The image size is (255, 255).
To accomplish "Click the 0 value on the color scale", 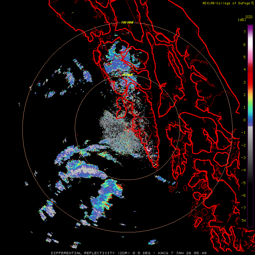I will click(245, 120).
